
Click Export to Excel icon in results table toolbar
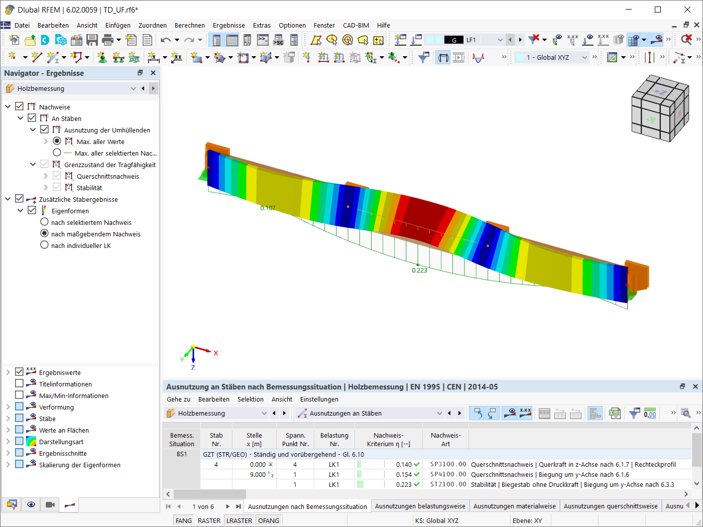tap(615, 413)
